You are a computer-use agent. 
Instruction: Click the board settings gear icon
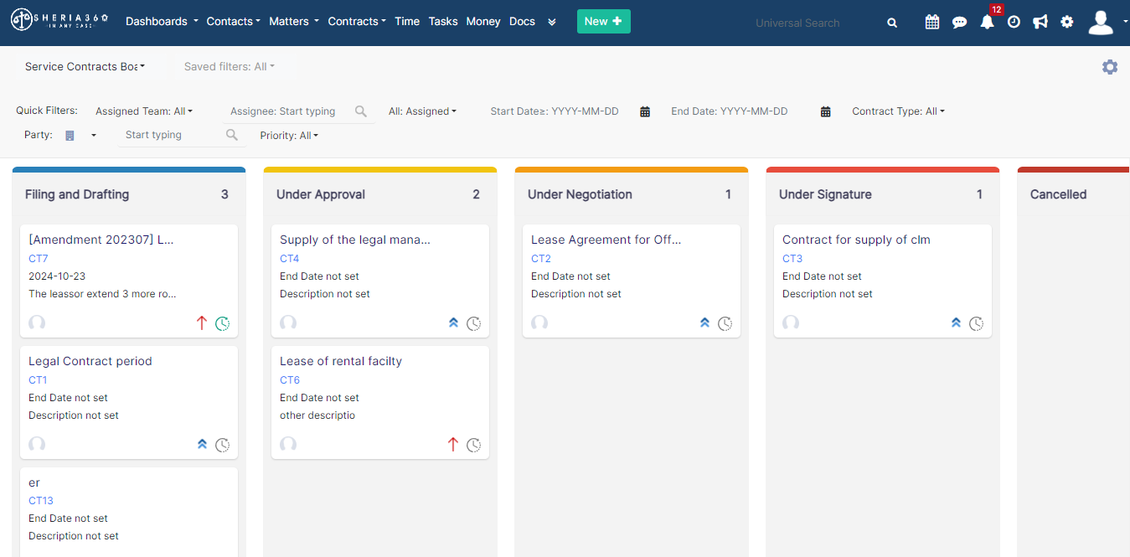(1110, 67)
